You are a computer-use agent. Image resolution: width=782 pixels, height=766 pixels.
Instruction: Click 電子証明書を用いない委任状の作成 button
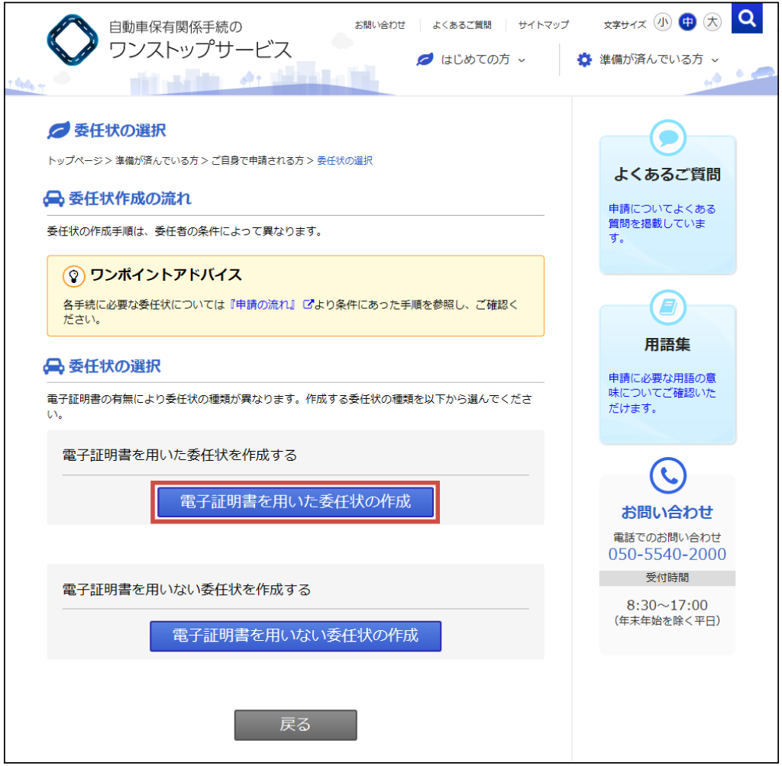click(x=296, y=636)
